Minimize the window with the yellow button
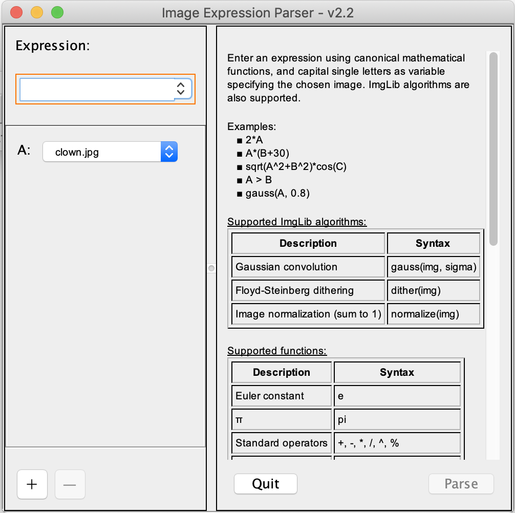The width and height of the screenshot is (515, 513). pos(37,12)
